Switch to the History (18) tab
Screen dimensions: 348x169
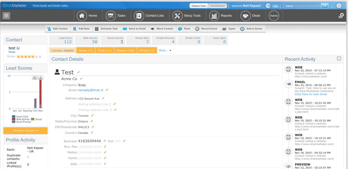pyautogui.click(x=126, y=50)
